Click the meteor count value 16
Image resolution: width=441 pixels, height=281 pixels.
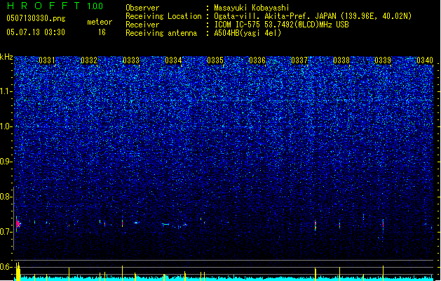click(x=102, y=32)
